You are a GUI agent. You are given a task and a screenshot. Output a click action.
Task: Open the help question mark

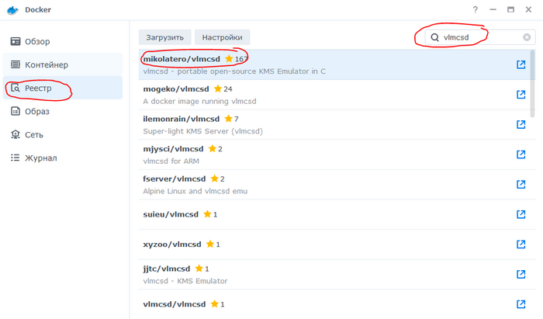coord(475,9)
